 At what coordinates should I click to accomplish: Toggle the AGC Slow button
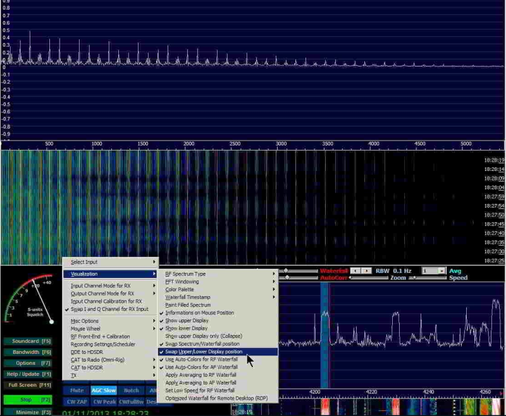[x=103, y=391]
